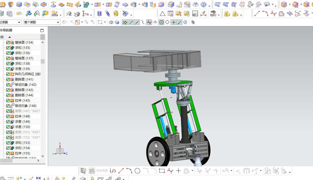Select the sketch Circle tool
The height and width of the screenshot is (180, 313).
pos(137,171)
